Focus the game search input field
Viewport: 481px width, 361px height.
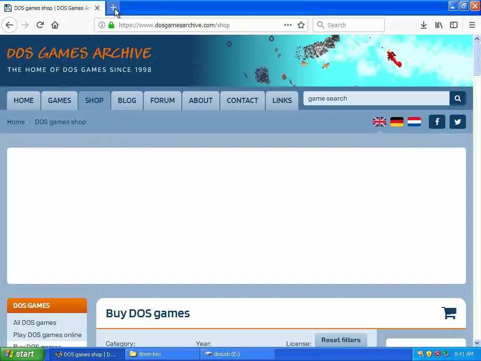[x=376, y=99]
